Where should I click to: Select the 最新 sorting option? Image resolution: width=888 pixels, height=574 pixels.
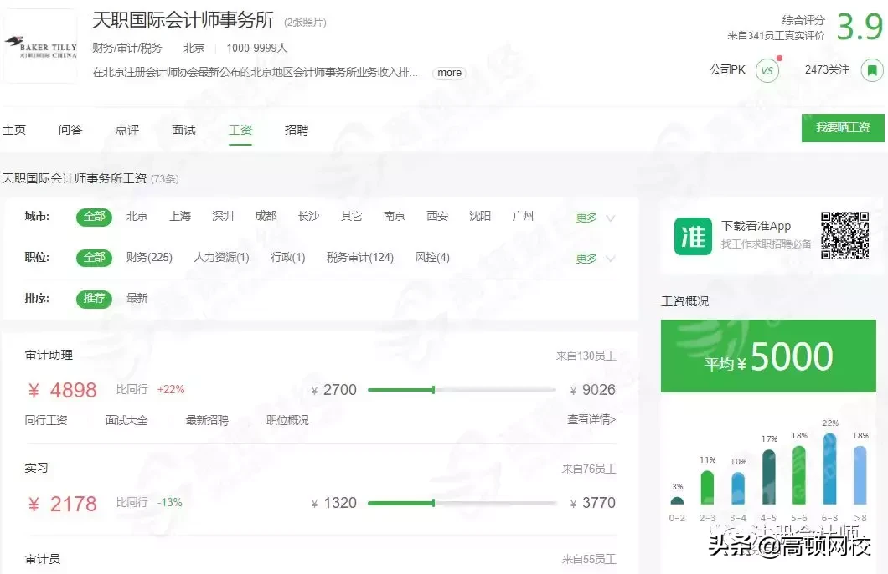click(137, 299)
